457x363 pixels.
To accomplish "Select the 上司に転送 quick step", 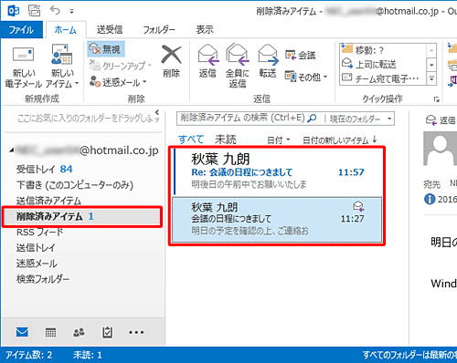I will (384, 64).
